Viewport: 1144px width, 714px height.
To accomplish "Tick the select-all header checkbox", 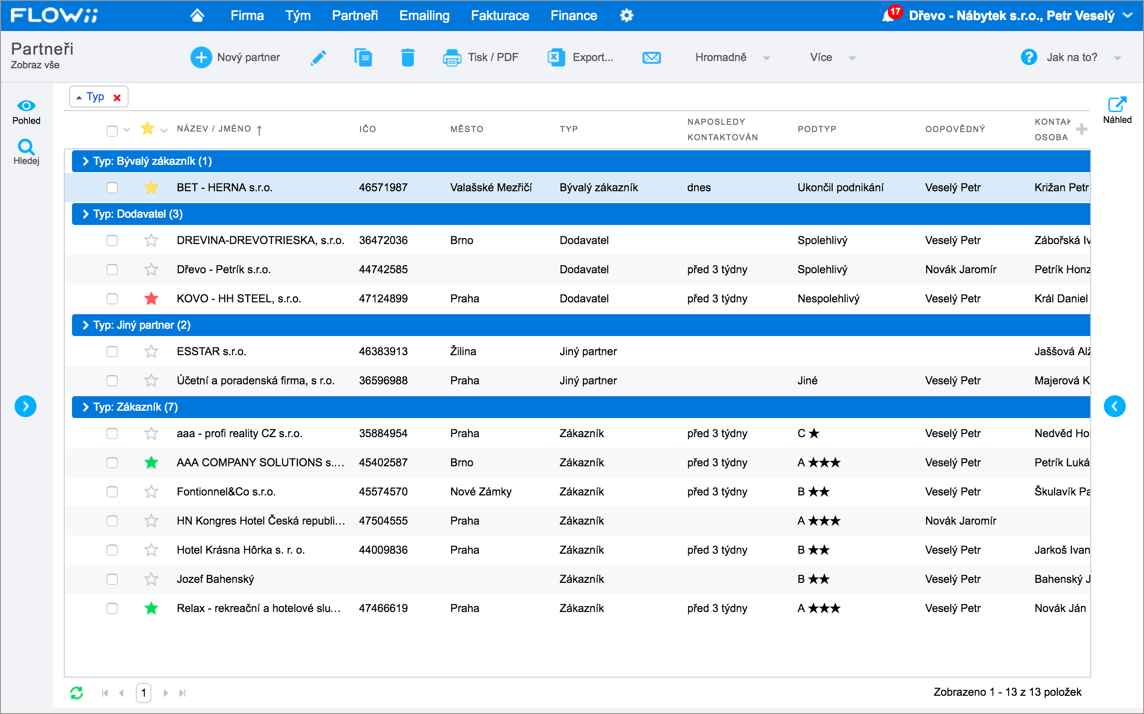I will (x=112, y=131).
